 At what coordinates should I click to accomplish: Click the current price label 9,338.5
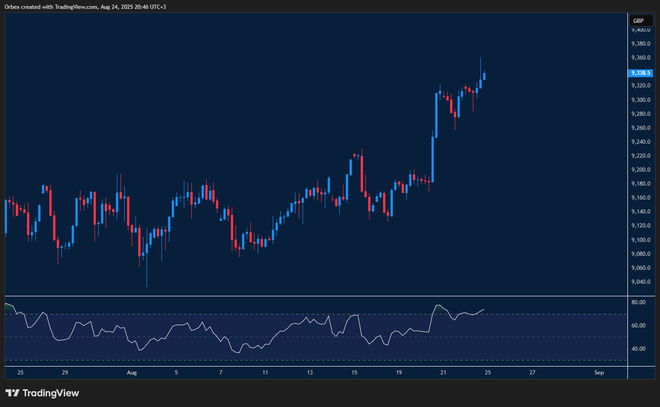pos(640,73)
